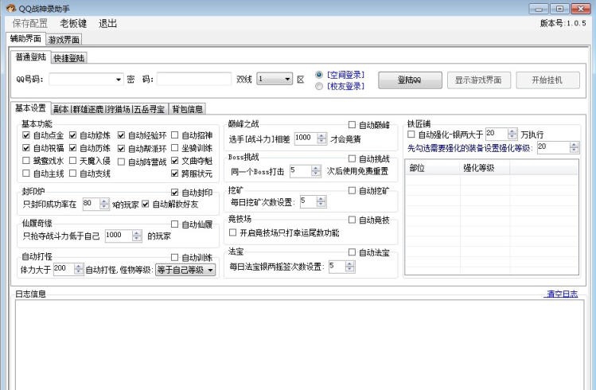Enable the 自动招神 checkbox
Screen dimensions: 596x390
(x=175, y=135)
